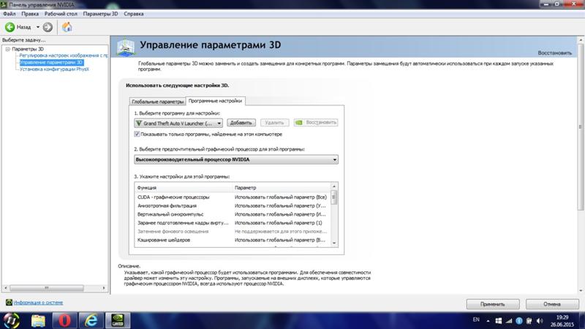Screen dimensions: 585x329
Task: Open the Справка menu
Action: (134, 14)
